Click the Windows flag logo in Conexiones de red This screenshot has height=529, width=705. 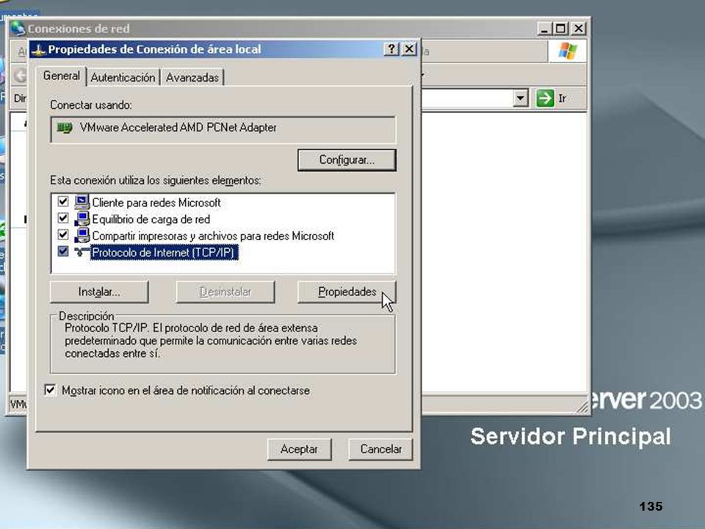click(568, 51)
